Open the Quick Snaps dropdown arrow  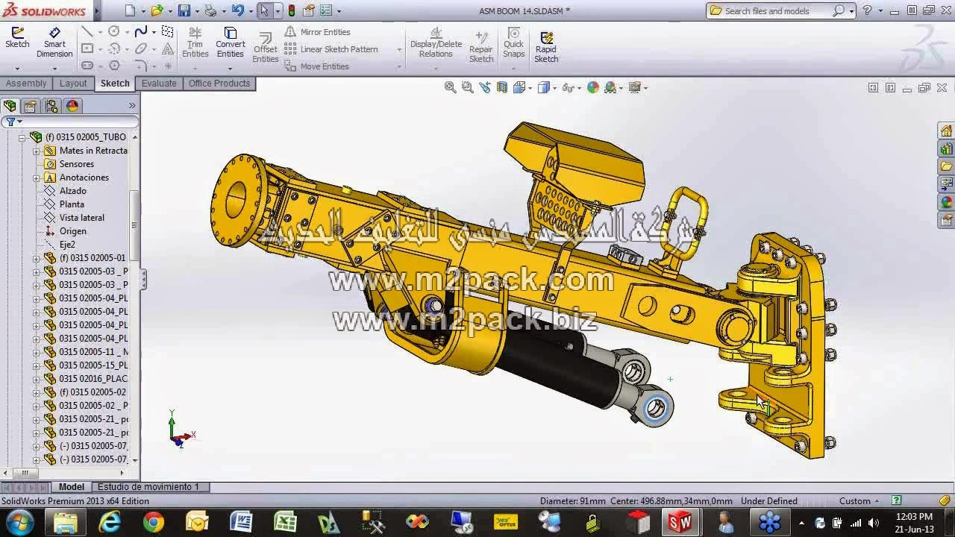pos(513,68)
